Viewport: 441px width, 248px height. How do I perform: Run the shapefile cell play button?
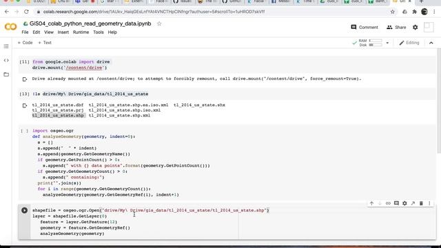point(25,210)
